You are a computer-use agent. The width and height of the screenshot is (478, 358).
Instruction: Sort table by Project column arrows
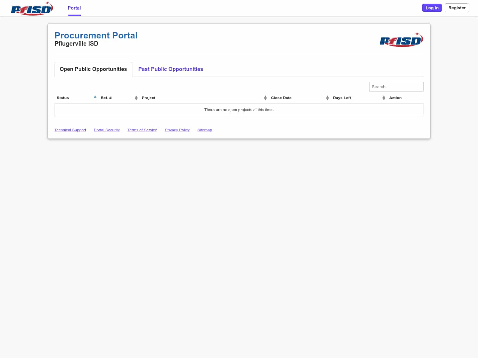[x=265, y=98]
